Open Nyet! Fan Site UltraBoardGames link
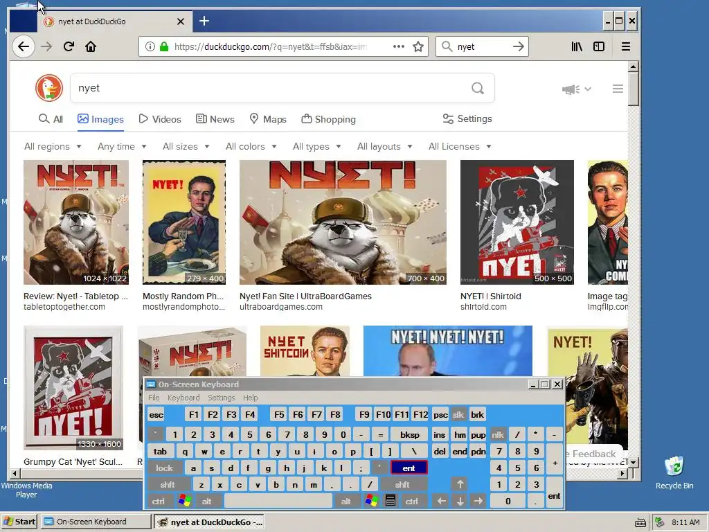The image size is (709, 532). (305, 296)
